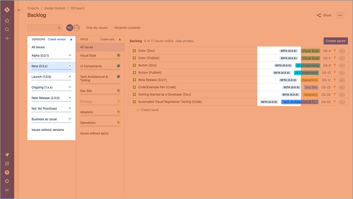353x199 pixels.
Task: Click UI Components epic tag on DS-10
Action: (306, 73)
